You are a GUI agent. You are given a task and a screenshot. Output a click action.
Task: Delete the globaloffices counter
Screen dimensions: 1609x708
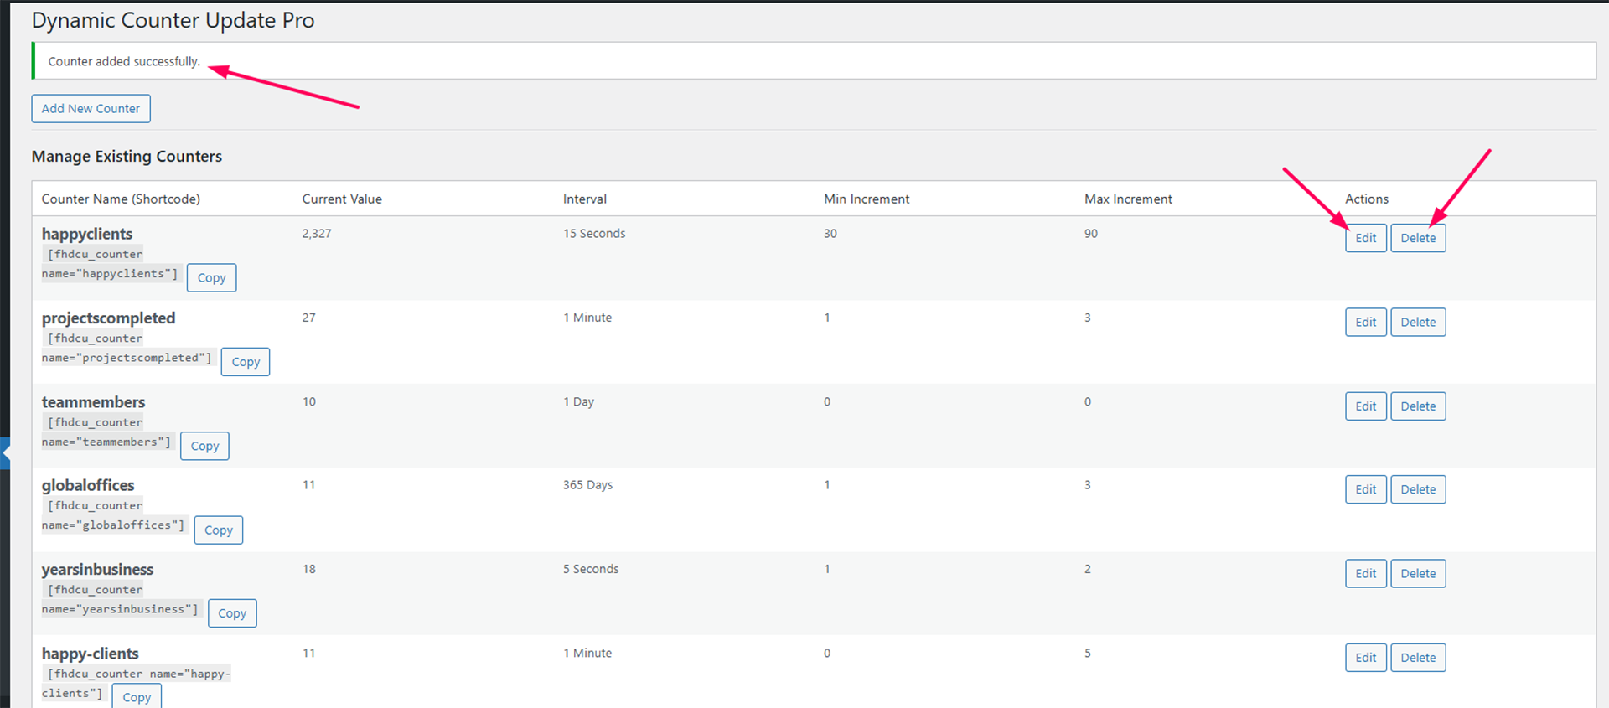click(x=1417, y=490)
